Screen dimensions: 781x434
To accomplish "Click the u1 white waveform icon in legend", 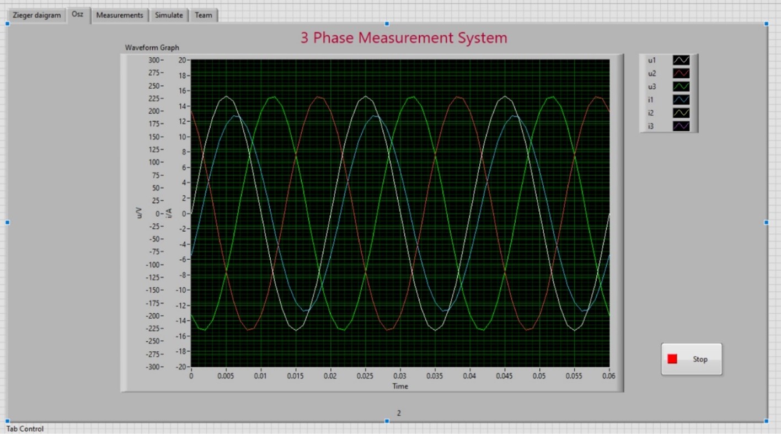I will pos(681,60).
